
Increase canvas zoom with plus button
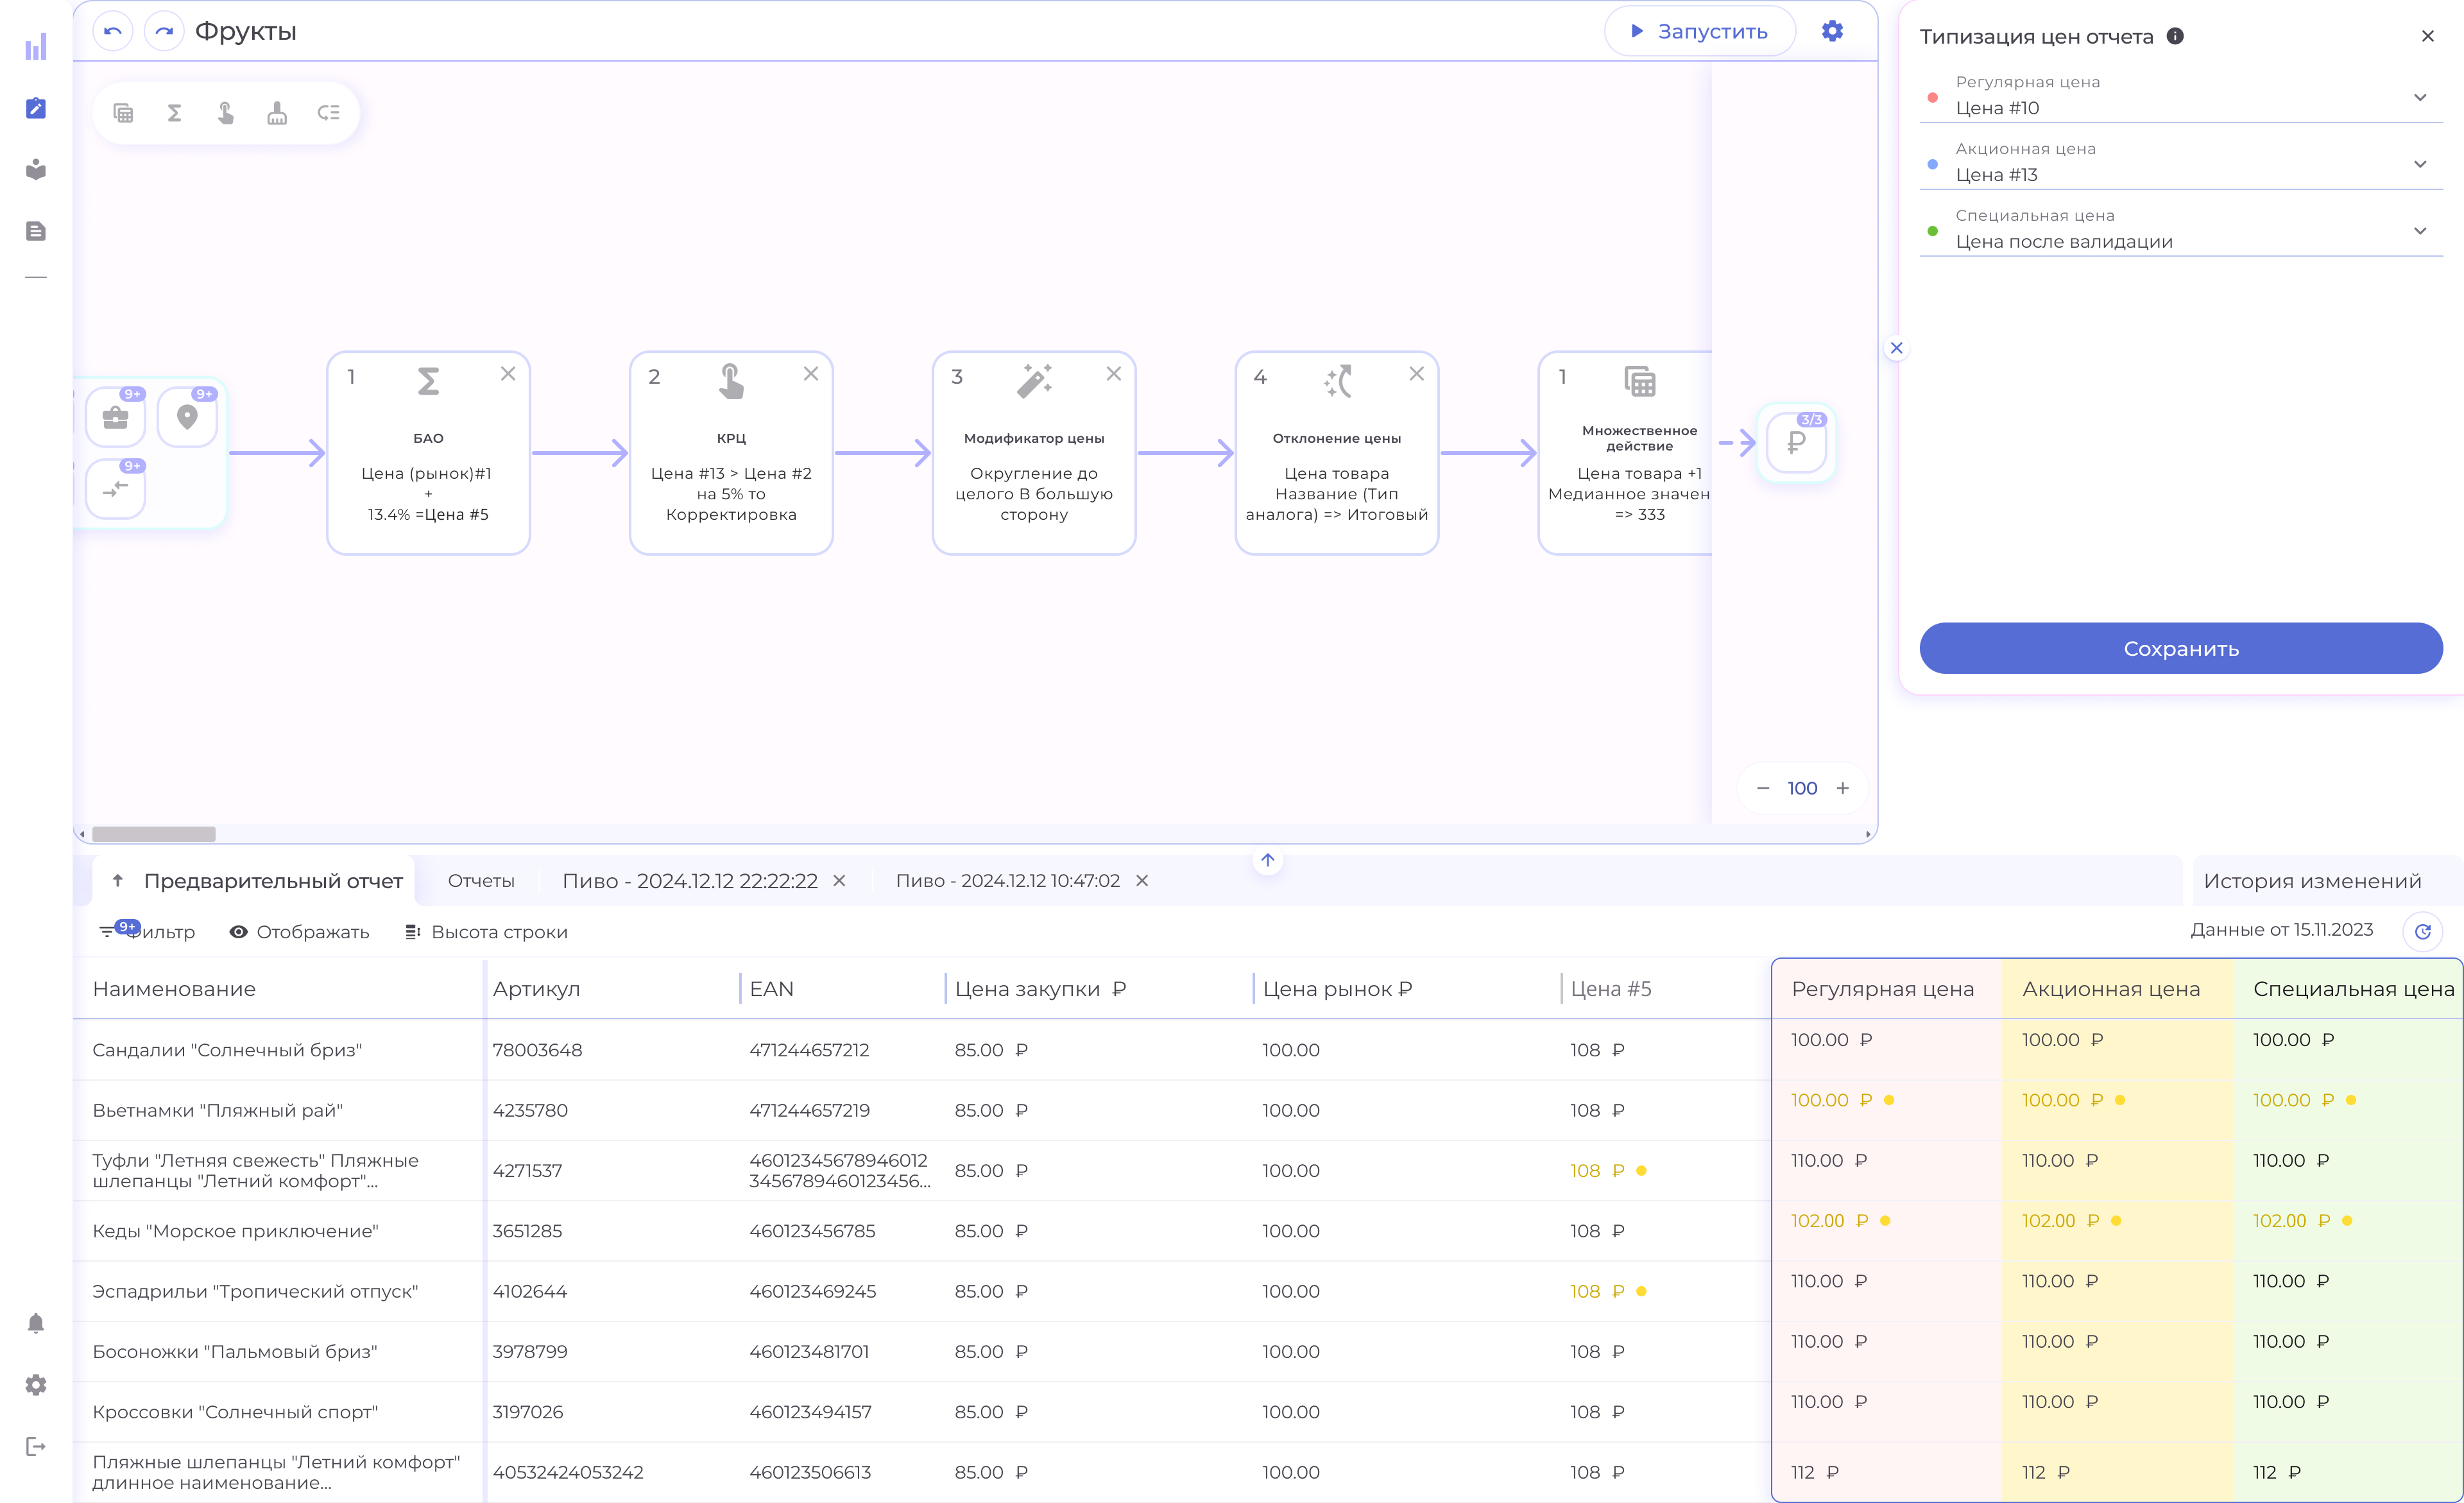tap(1842, 788)
